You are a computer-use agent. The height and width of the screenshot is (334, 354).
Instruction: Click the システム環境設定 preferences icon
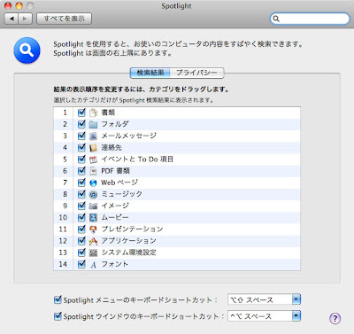click(x=93, y=252)
